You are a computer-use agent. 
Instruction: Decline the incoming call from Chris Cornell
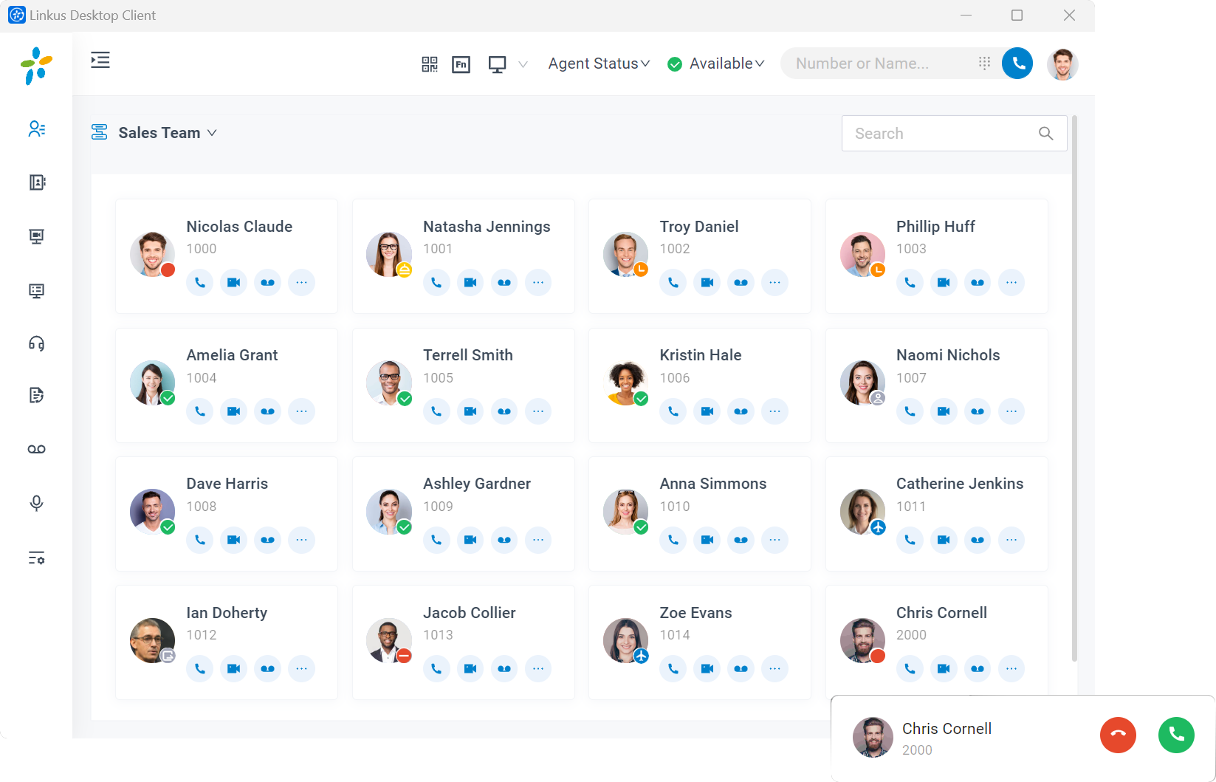tap(1118, 735)
